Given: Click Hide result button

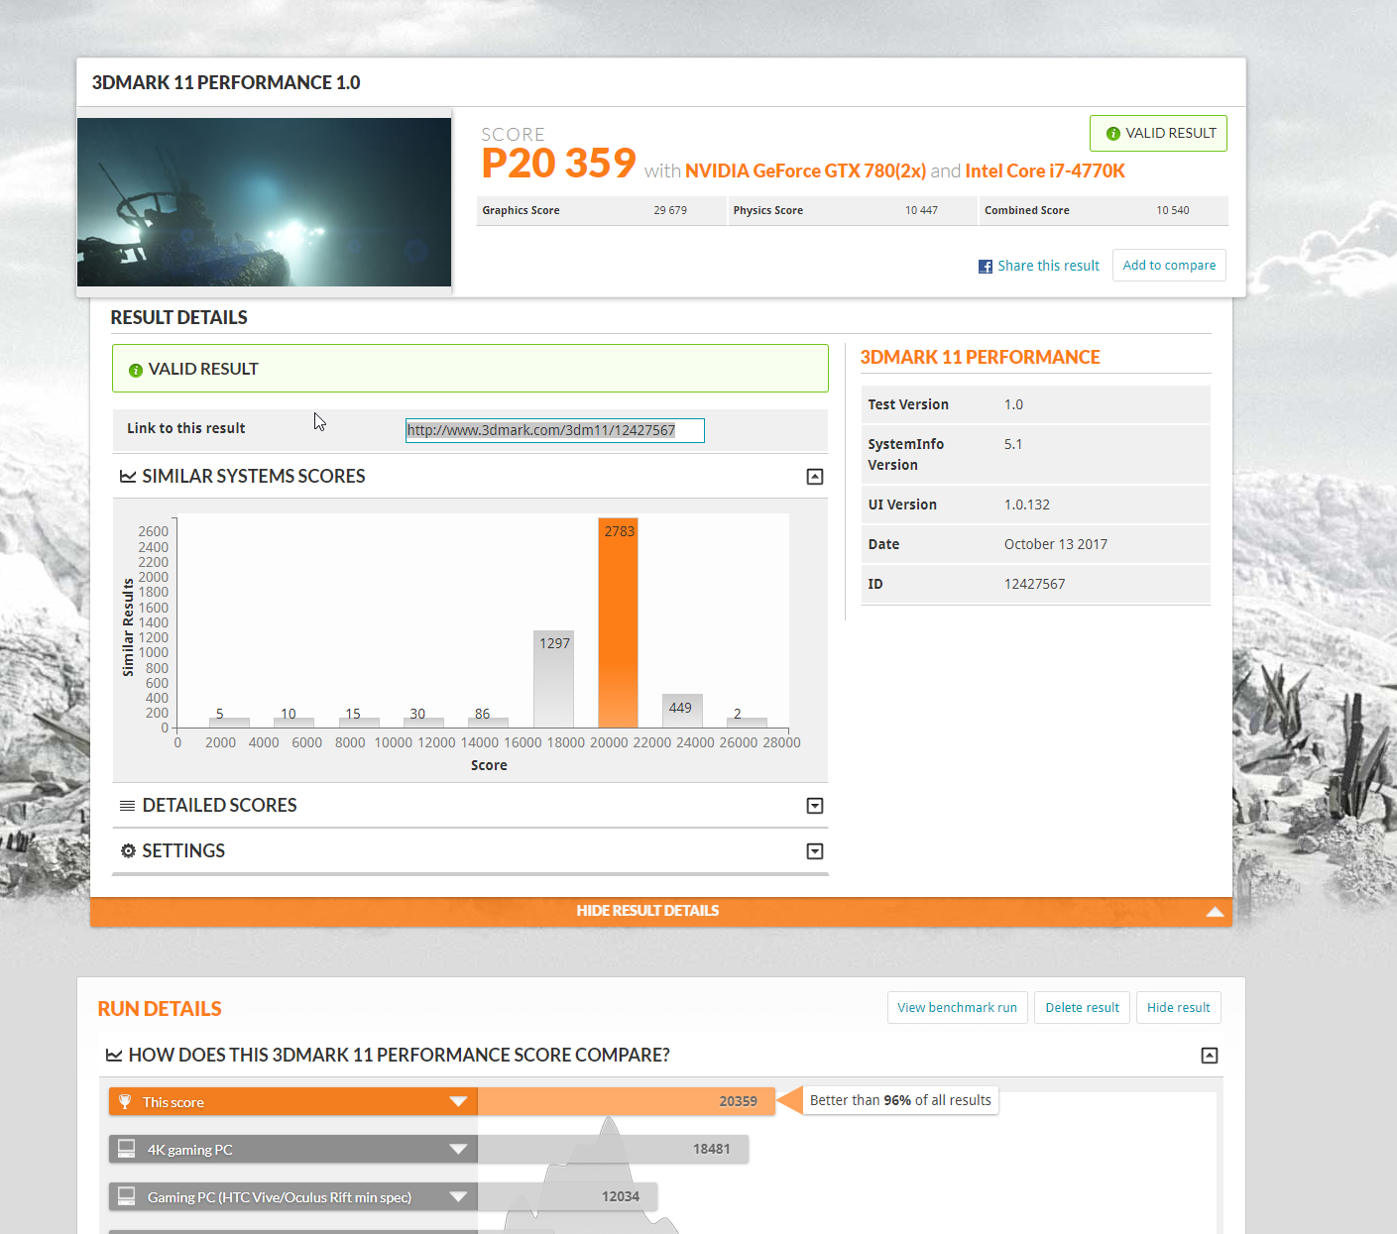Looking at the screenshot, I should coord(1178,1007).
